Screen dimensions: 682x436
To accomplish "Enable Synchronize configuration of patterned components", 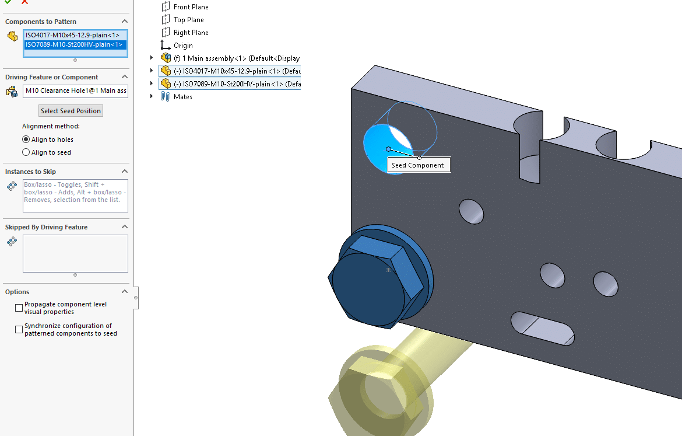I will pos(19,330).
